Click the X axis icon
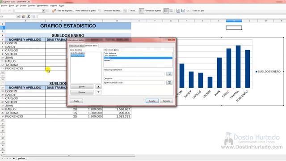 tap(178, 11)
